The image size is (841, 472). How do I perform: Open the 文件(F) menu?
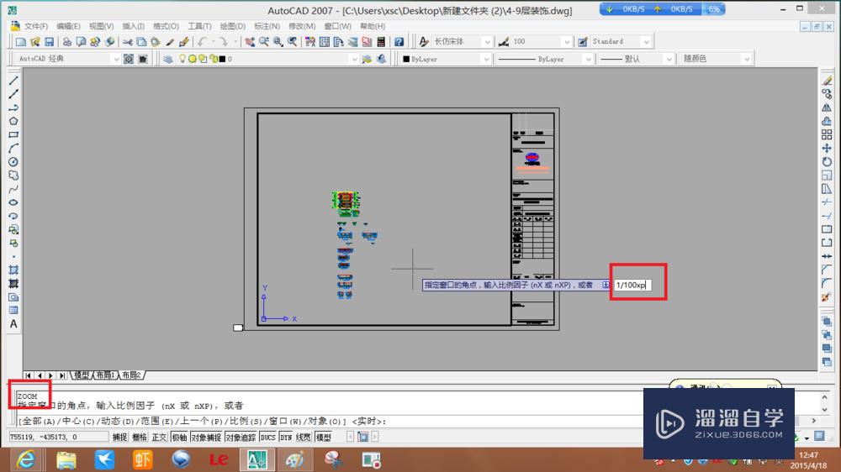click(36, 26)
